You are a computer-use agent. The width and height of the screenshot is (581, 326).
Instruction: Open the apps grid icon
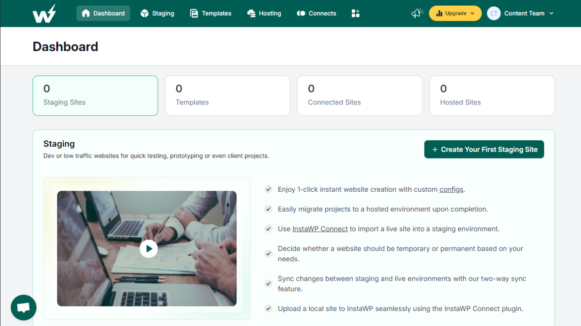click(x=356, y=13)
